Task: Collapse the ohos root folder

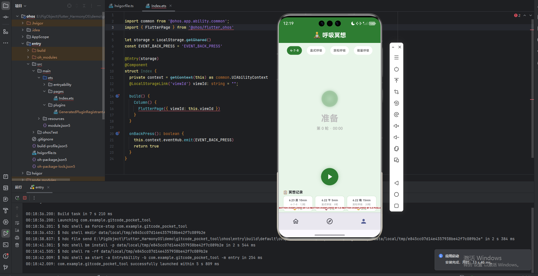Action: 17,16
